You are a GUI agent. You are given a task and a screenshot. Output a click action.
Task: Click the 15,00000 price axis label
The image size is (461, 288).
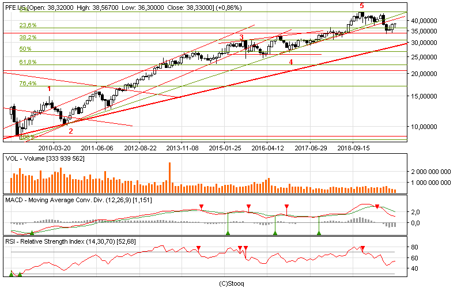click(x=424, y=96)
